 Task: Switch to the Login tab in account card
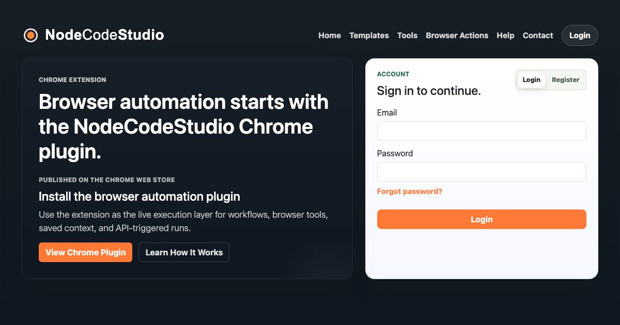pos(531,80)
